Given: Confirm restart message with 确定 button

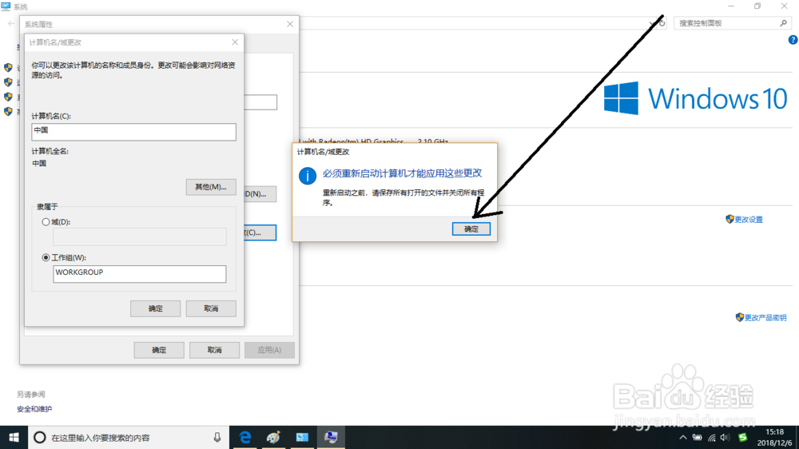Looking at the screenshot, I should point(471,228).
